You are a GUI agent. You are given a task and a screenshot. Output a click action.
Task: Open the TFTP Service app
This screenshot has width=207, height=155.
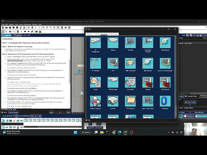(130, 101)
